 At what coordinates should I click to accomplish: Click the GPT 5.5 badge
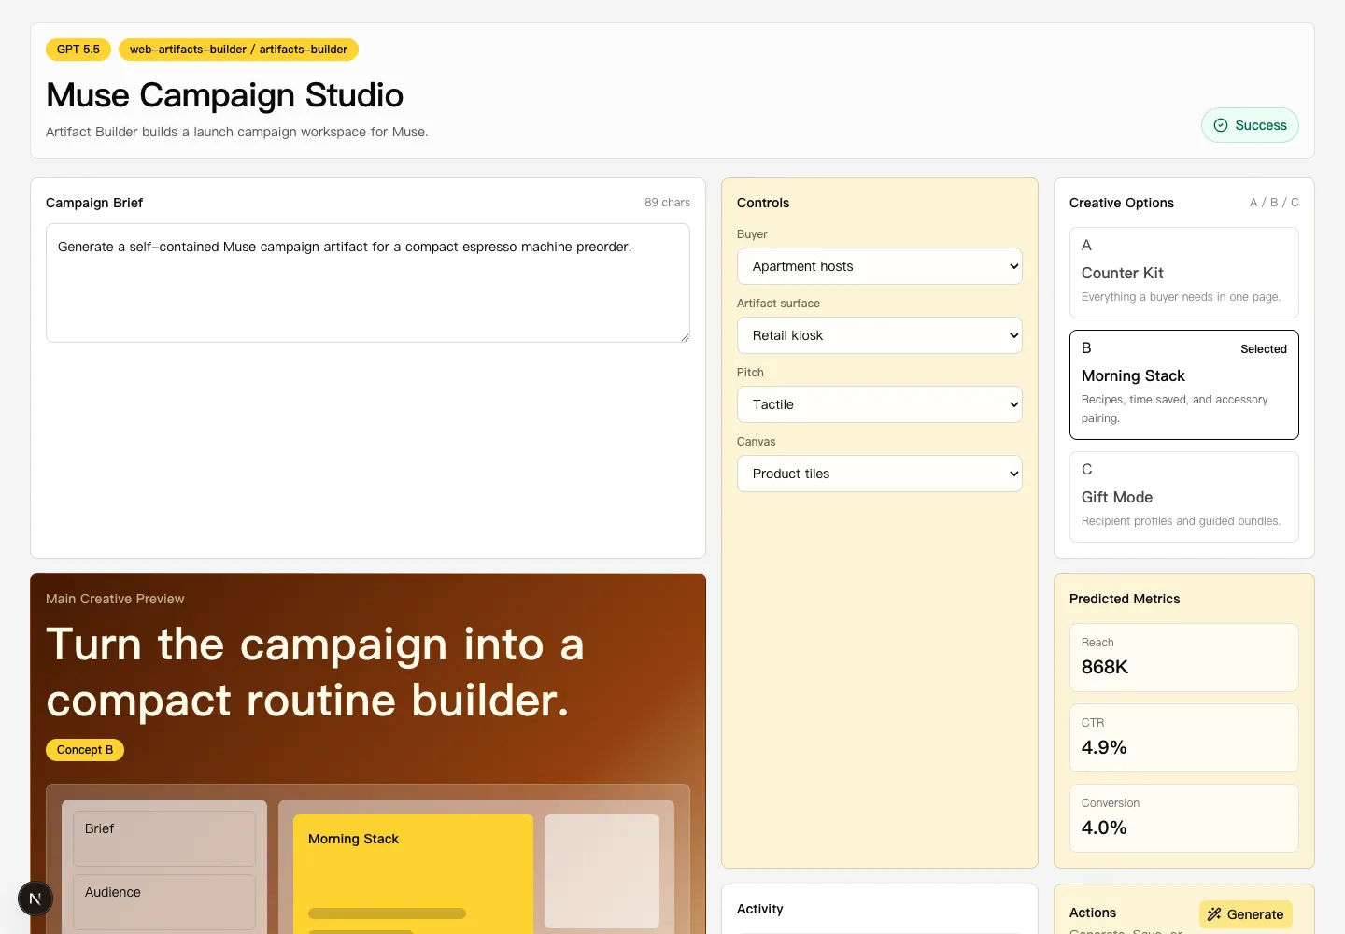(78, 50)
